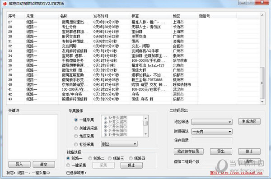Click 清空 below the keyword box
This screenshot has width=271, height=179.
(44, 164)
